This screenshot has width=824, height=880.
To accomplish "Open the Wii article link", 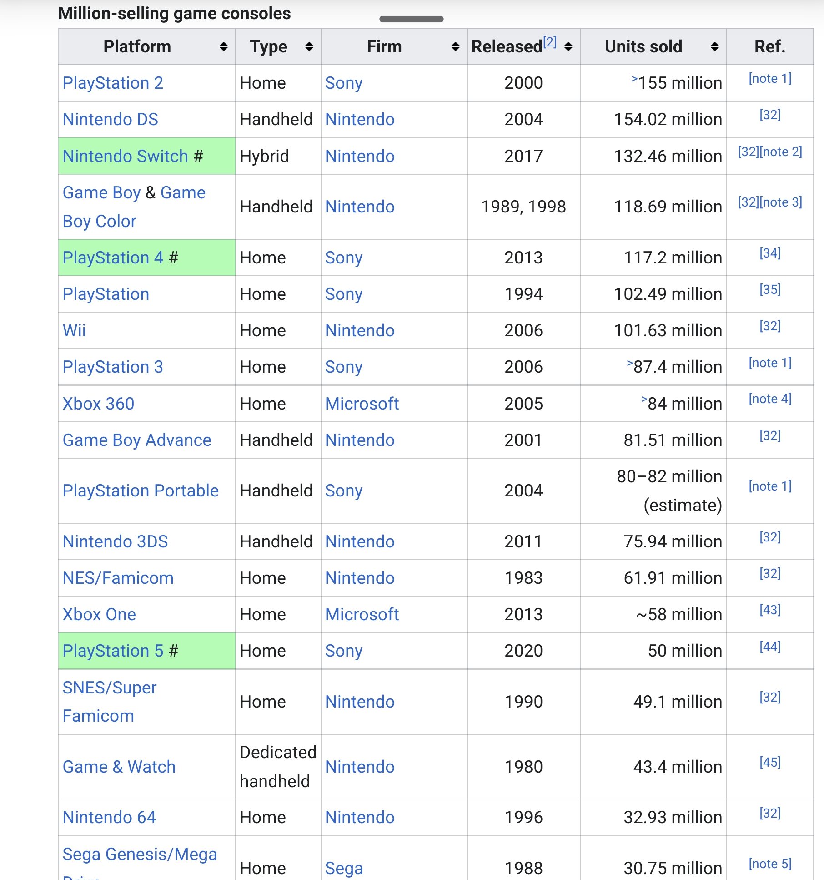I will (74, 330).
